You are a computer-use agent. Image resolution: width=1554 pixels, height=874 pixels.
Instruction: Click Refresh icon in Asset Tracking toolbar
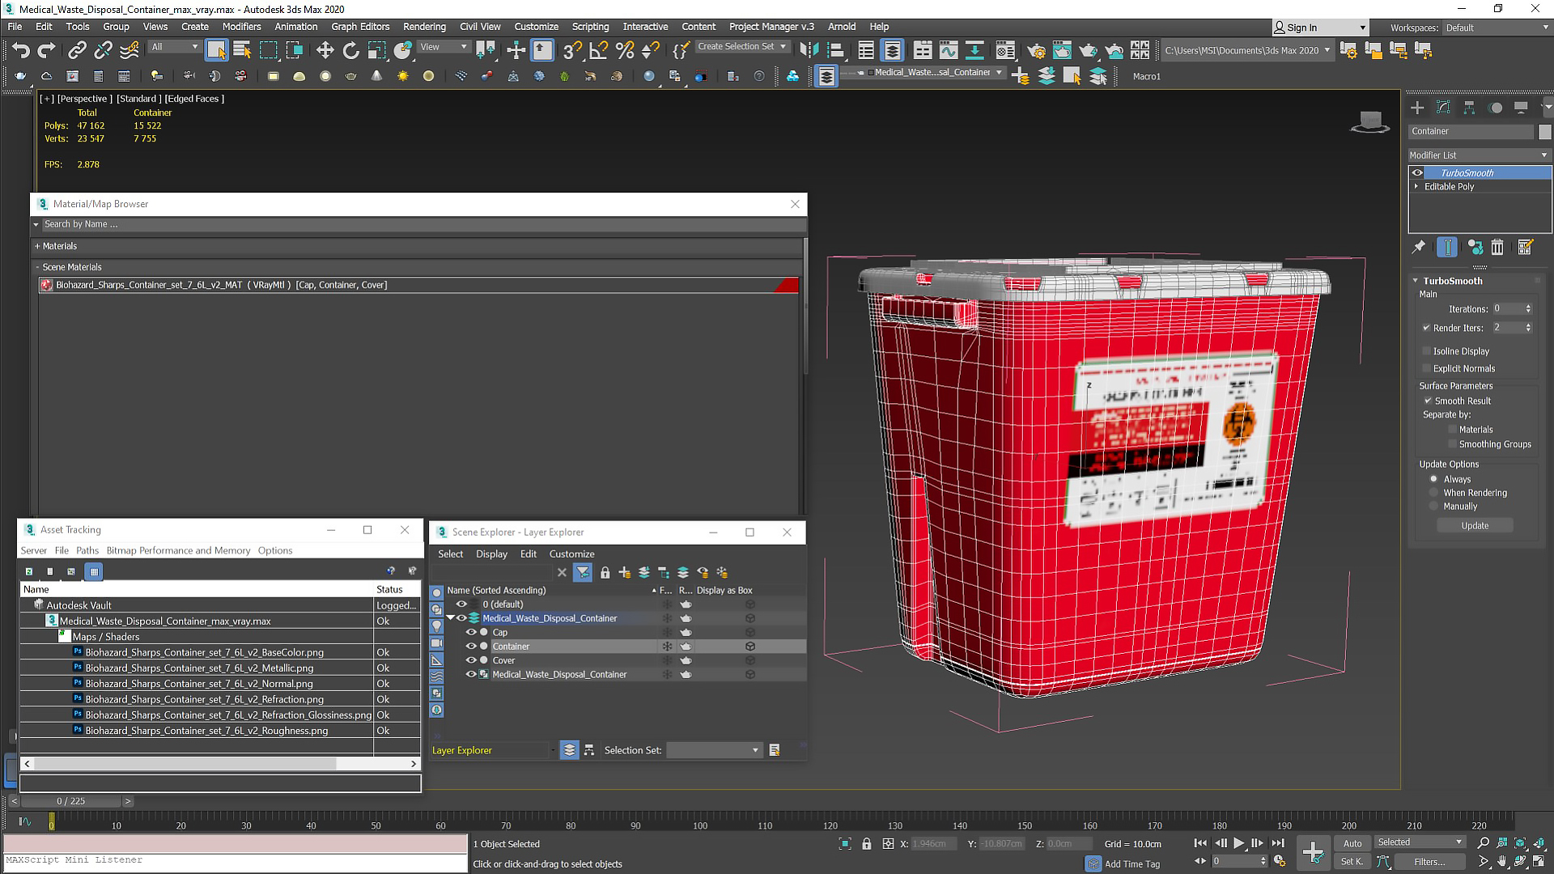pyautogui.click(x=29, y=571)
